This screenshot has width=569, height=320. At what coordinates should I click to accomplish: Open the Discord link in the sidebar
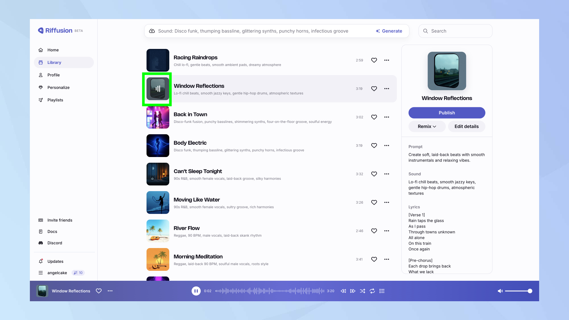pos(55,243)
